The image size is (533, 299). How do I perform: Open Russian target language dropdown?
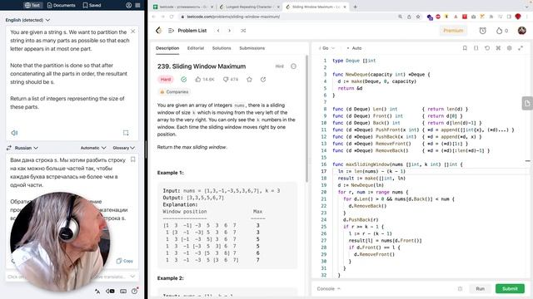(26, 148)
